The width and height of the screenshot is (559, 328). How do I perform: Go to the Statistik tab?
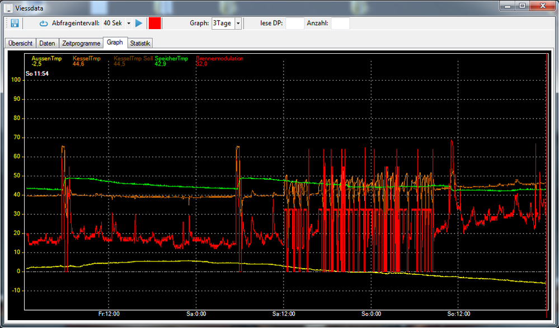(140, 43)
